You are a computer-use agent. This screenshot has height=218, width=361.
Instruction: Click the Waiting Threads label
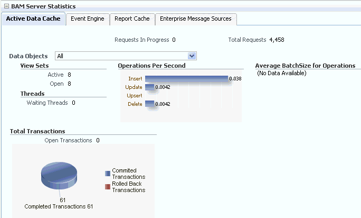[47, 103]
